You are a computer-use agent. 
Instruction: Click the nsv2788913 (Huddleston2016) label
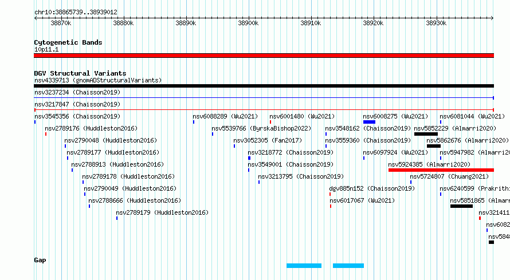117,164
